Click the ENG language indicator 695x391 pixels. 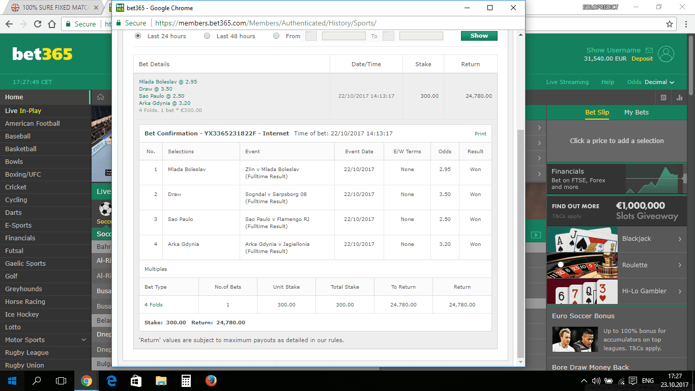pyautogui.click(x=648, y=380)
